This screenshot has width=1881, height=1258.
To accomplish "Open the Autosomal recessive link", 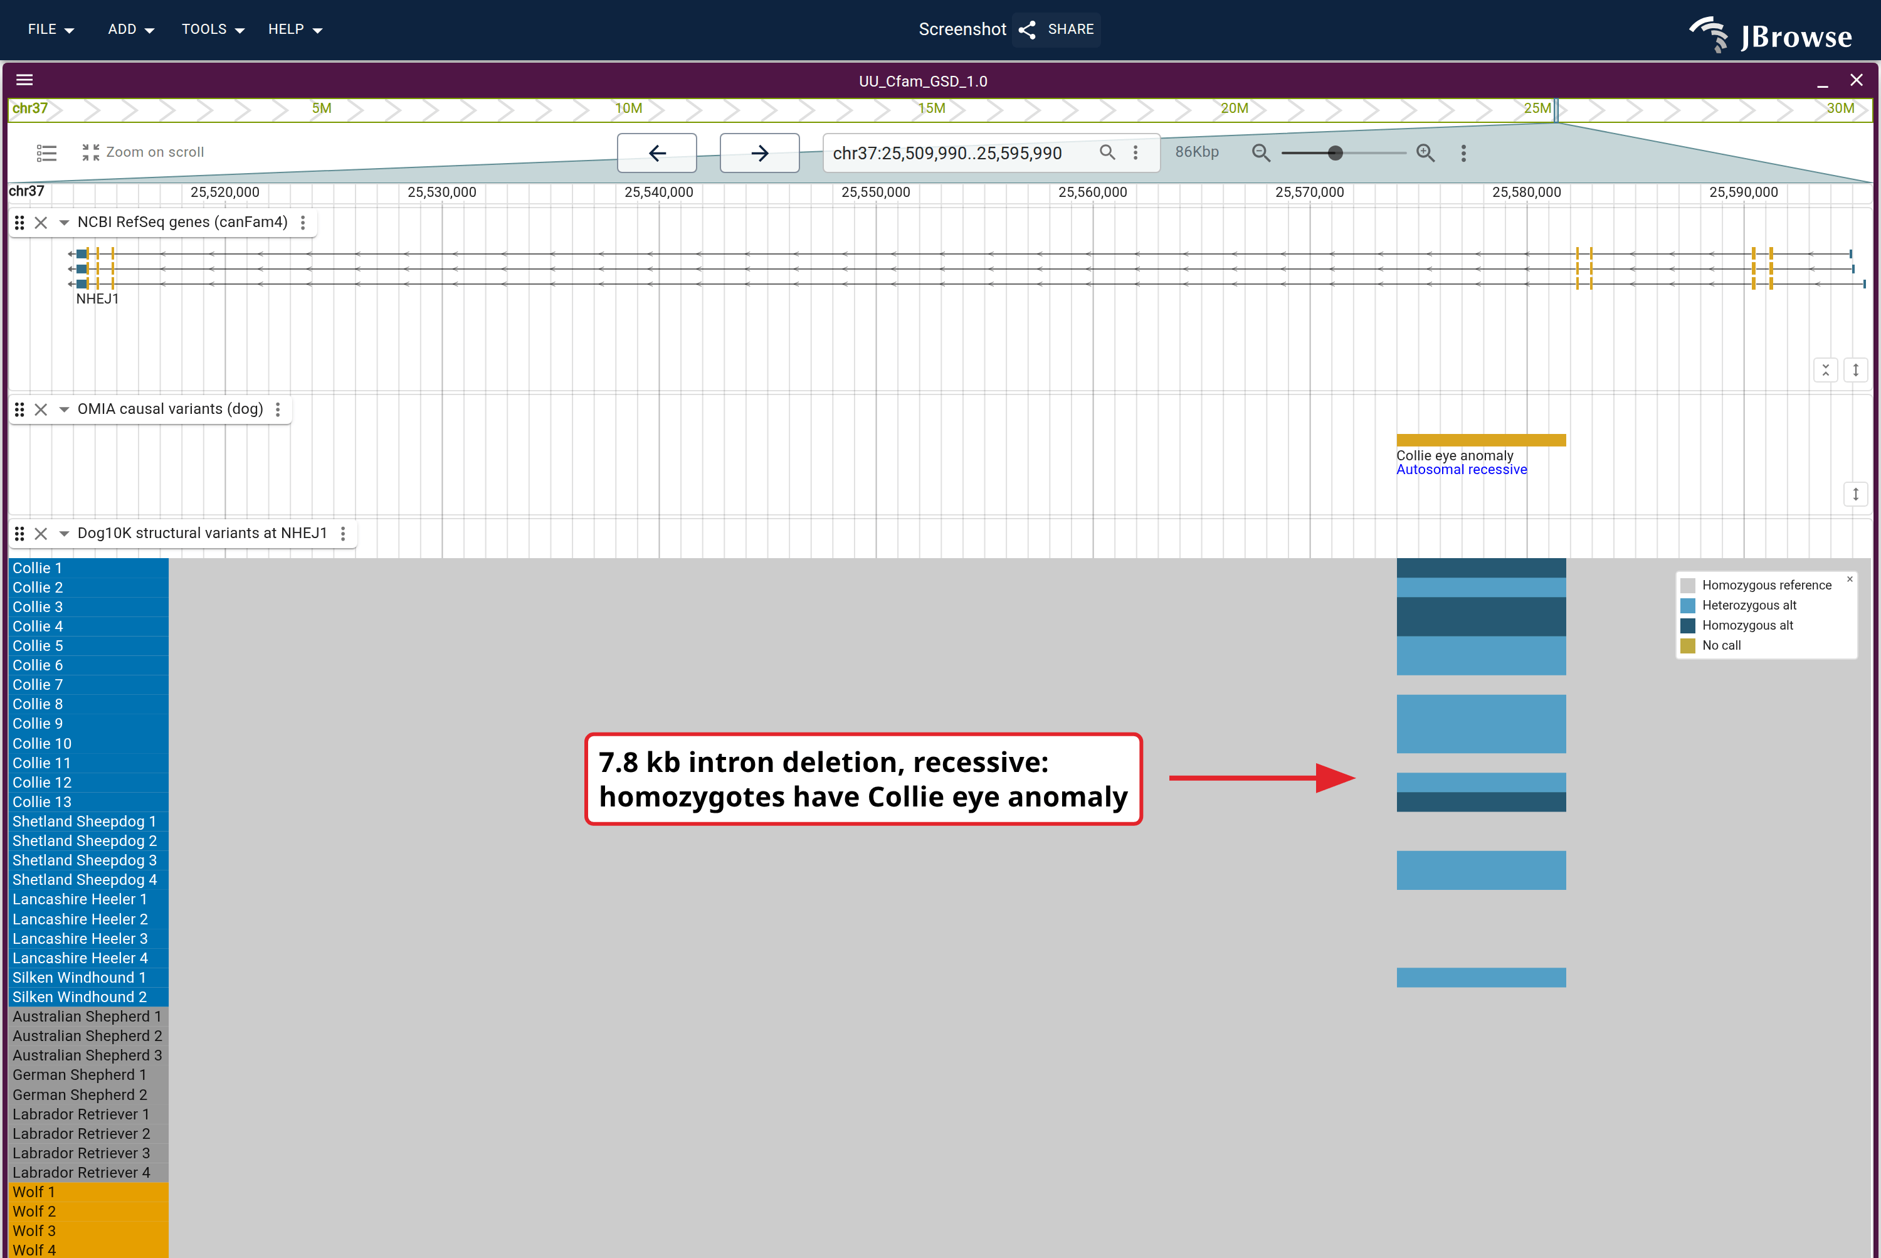I will coord(1462,470).
